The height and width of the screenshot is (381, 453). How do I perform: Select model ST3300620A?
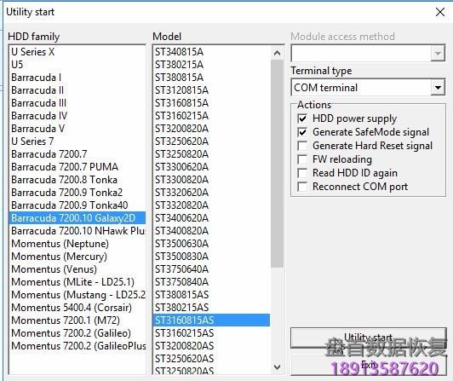[212, 166]
